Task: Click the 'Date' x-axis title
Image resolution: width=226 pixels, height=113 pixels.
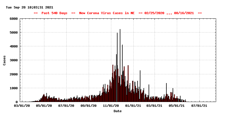Action: point(118,111)
